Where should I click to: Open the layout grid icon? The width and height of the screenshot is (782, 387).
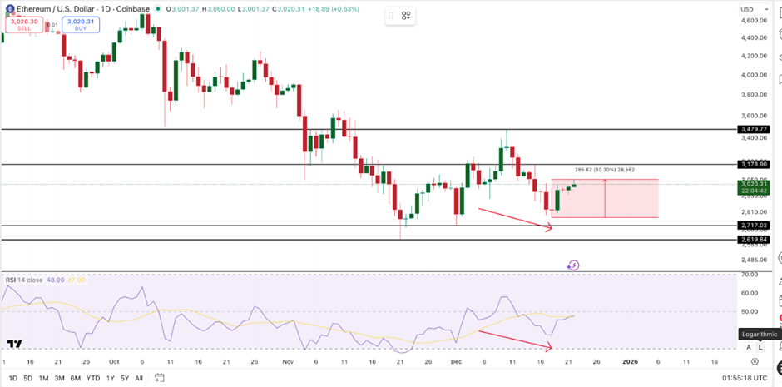[x=406, y=16]
